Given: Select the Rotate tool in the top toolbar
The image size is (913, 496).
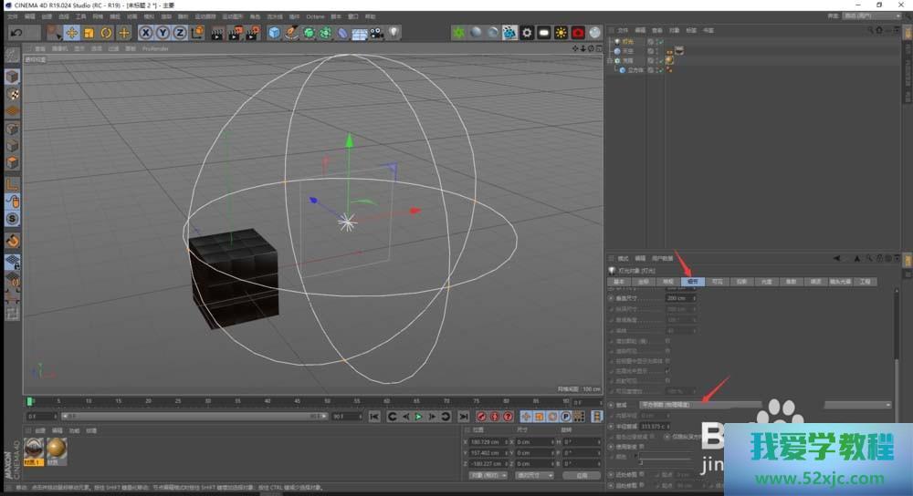Looking at the screenshot, I should click(x=106, y=33).
